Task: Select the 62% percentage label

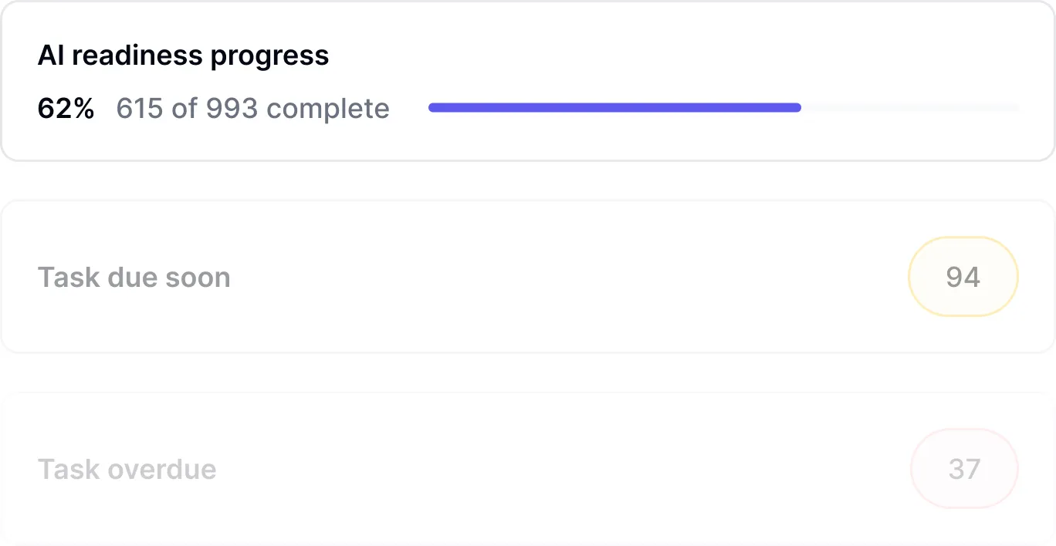Action: [x=66, y=108]
